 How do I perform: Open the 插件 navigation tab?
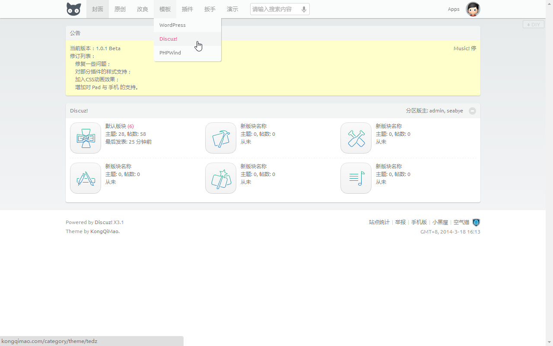point(188,9)
